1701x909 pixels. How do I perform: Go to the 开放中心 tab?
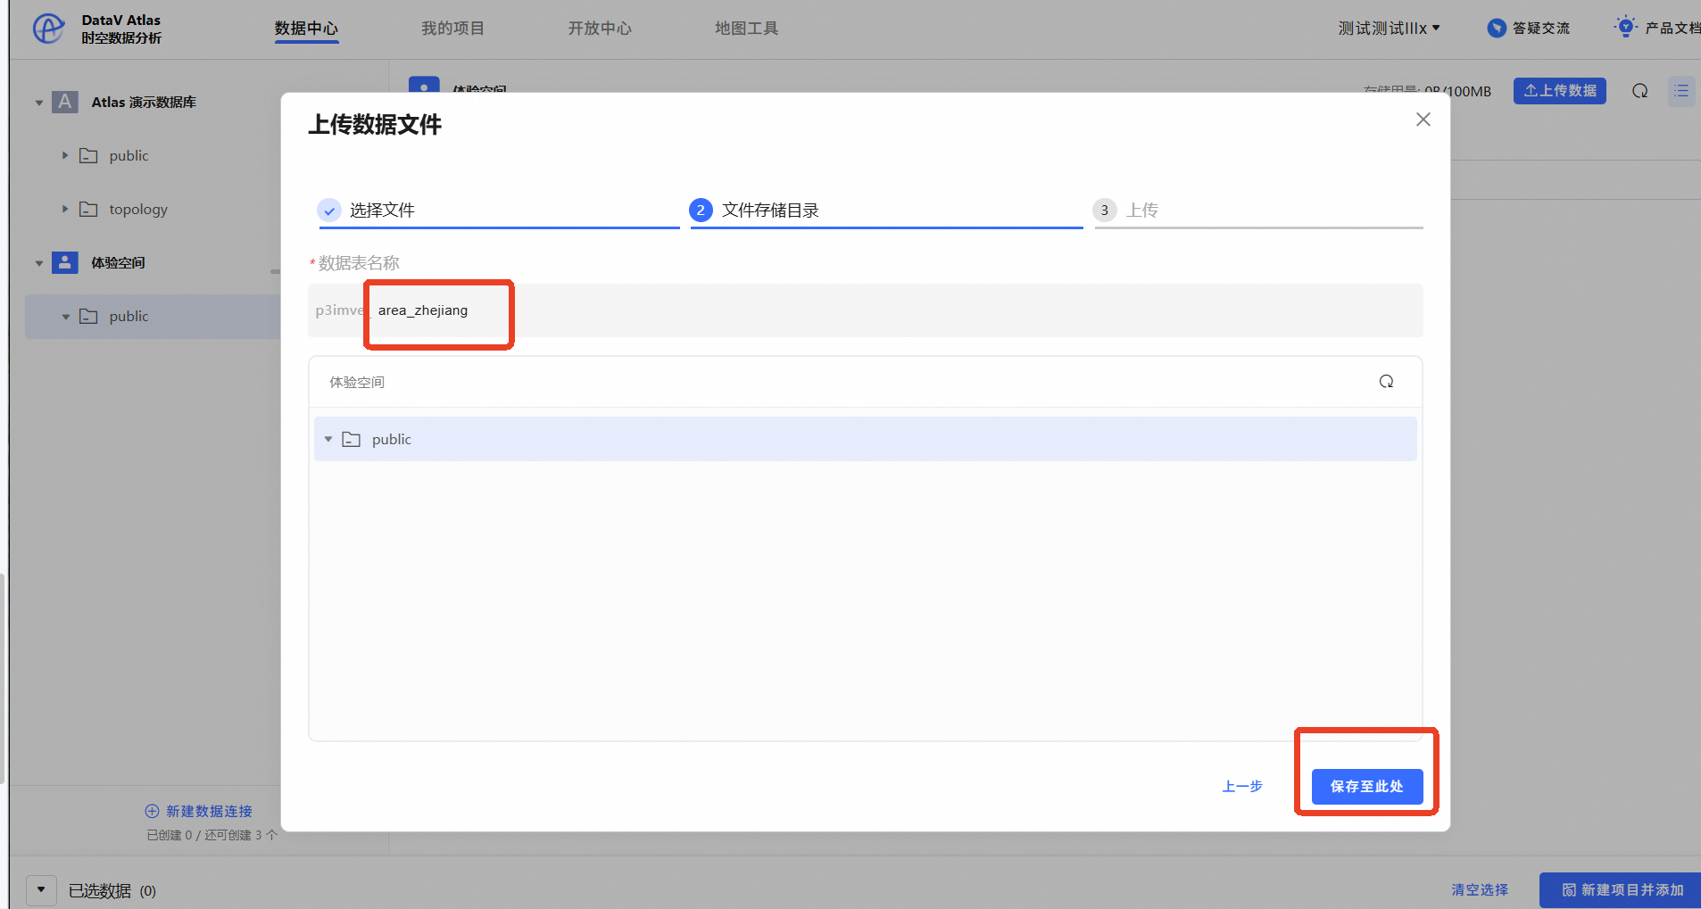click(600, 29)
